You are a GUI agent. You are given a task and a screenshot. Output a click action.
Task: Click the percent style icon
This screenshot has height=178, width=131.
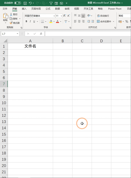pos(127,22)
